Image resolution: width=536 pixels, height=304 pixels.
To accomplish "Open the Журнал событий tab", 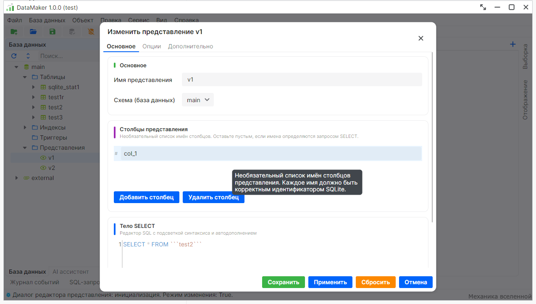I will click(x=35, y=282).
